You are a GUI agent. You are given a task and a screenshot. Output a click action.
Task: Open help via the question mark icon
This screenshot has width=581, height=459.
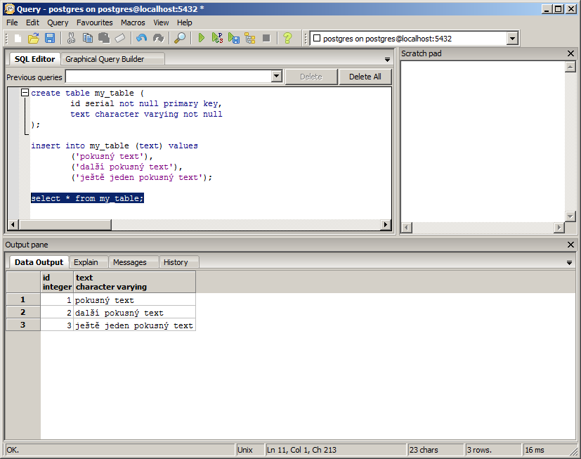pos(287,38)
